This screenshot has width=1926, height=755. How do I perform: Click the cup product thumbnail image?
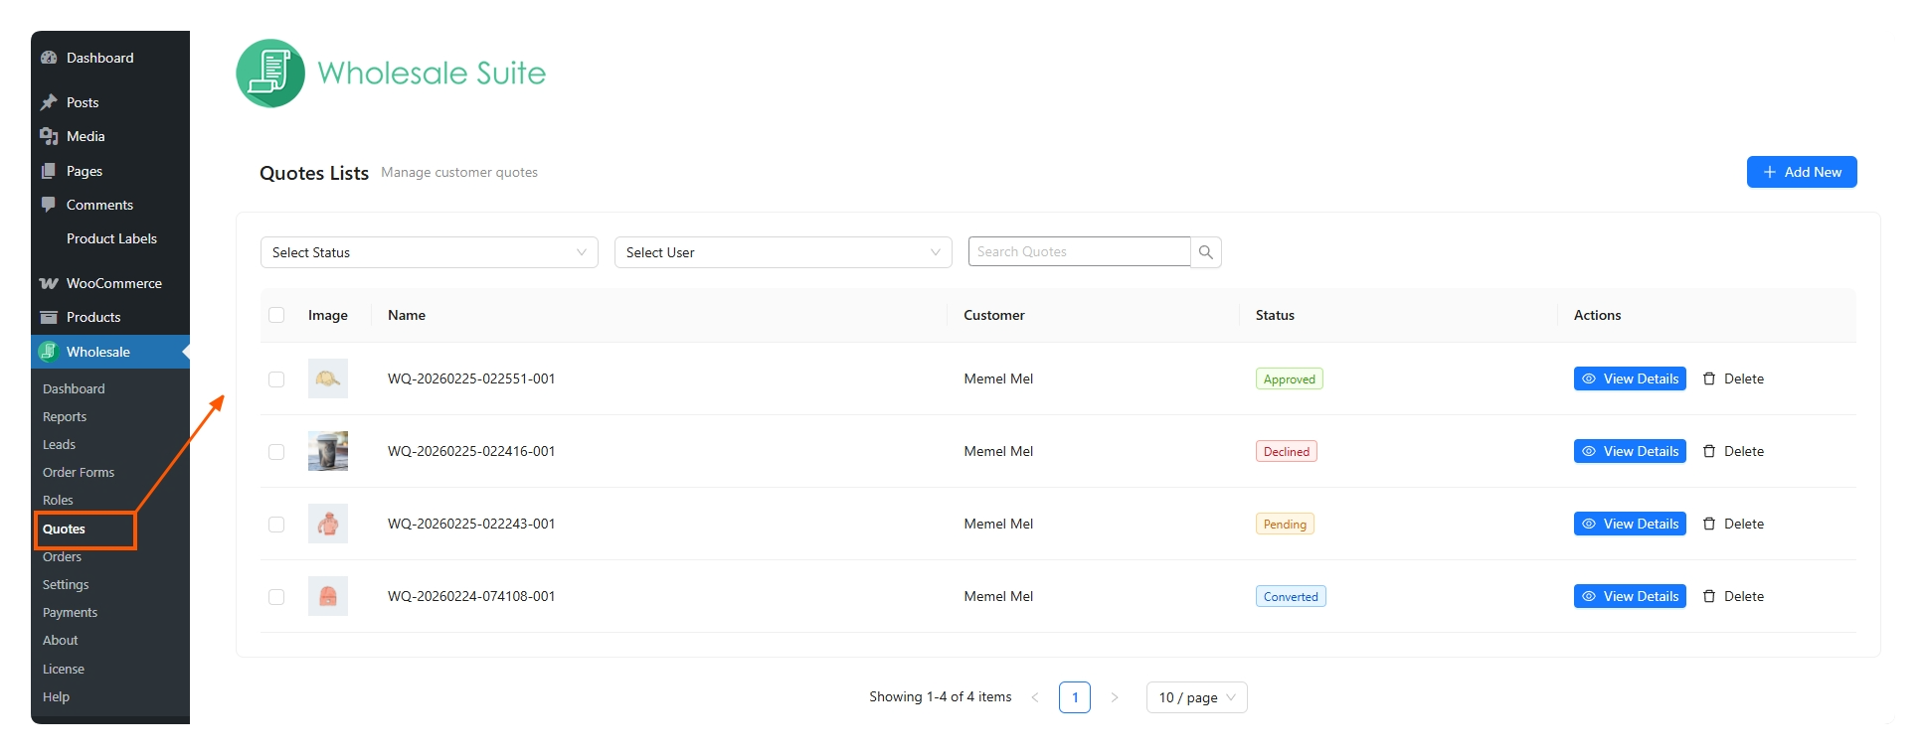click(328, 451)
